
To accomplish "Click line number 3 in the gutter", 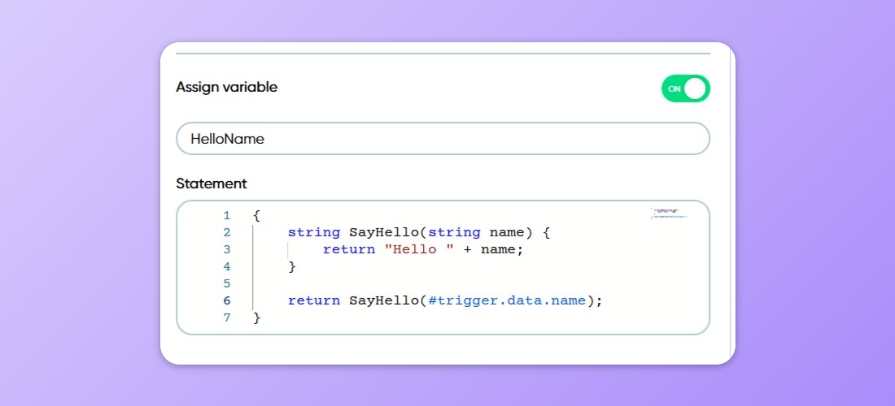I will pyautogui.click(x=226, y=250).
